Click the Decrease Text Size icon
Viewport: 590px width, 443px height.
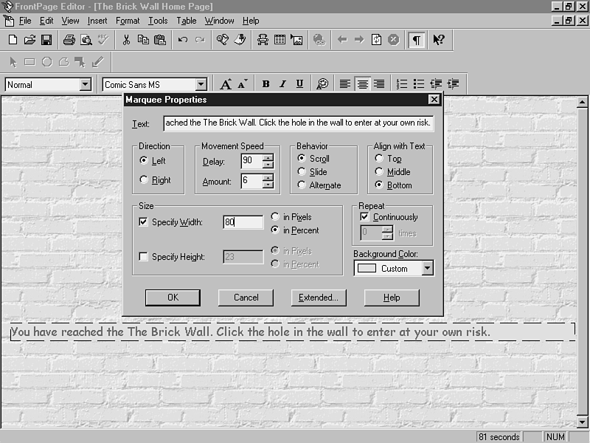pos(243,84)
